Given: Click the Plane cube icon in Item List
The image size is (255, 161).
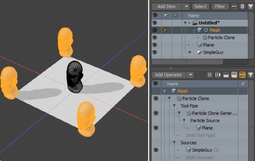Looking at the screenshot, I should [200, 45].
